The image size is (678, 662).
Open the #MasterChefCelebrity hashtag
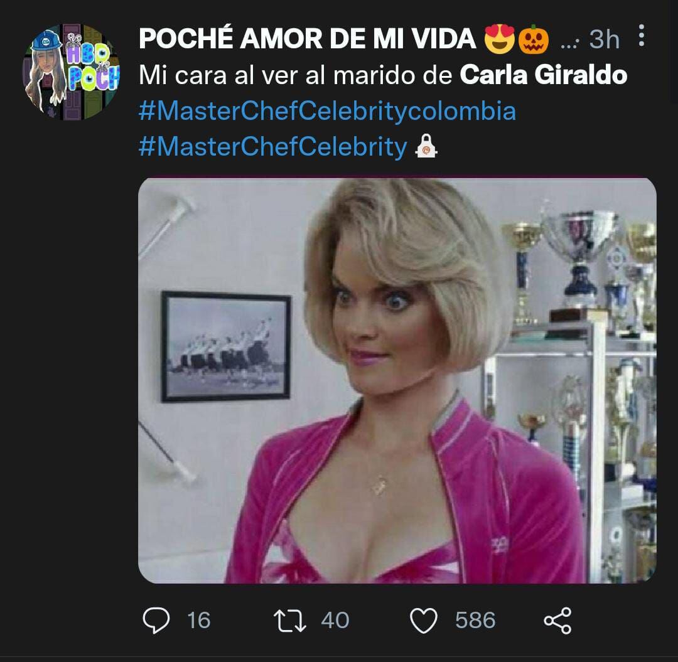[272, 147]
